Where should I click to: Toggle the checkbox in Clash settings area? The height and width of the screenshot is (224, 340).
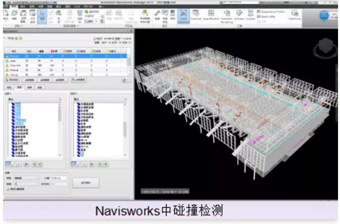click(8, 189)
